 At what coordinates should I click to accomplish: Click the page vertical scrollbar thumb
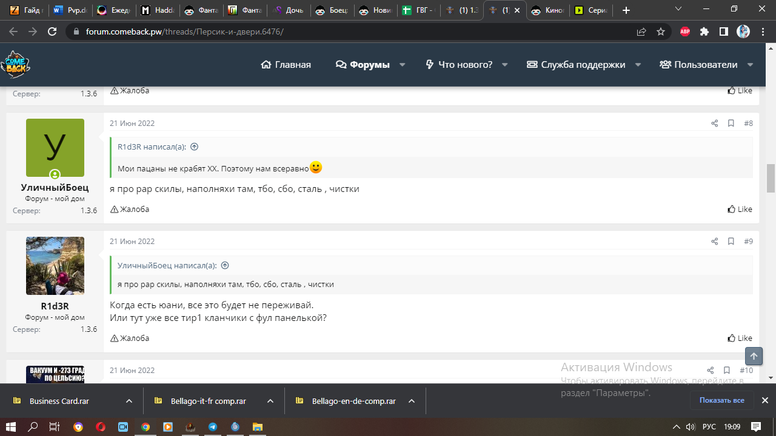771,177
